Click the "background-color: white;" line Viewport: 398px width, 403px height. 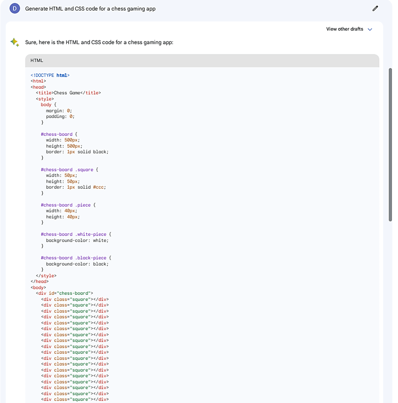tap(77, 240)
